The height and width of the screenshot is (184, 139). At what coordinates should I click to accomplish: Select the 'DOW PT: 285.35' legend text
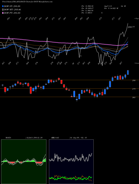point(12,13)
